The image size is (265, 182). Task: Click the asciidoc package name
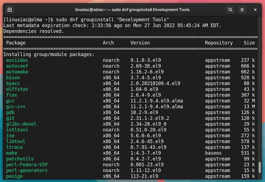click(x=17, y=60)
